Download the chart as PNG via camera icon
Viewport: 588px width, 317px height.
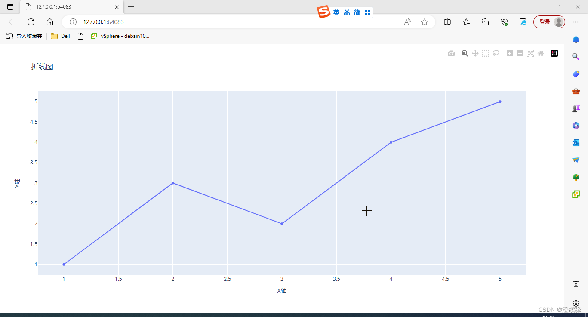451,53
